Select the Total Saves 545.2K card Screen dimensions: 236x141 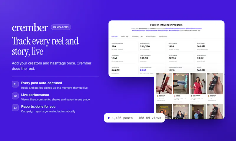tap(124, 70)
